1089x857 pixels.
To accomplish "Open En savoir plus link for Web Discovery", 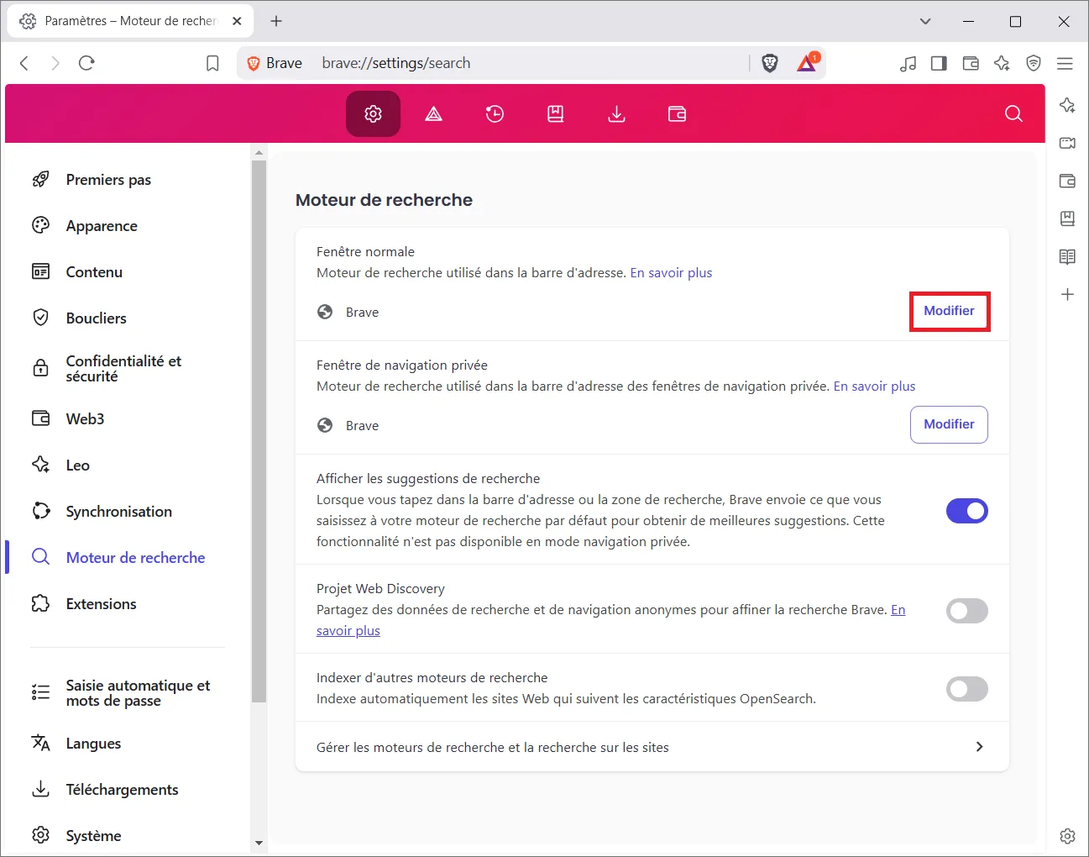I will pyautogui.click(x=348, y=631).
